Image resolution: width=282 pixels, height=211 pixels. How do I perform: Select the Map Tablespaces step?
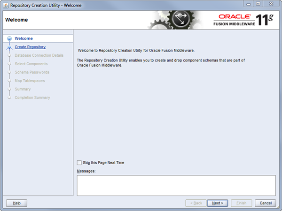point(30,81)
